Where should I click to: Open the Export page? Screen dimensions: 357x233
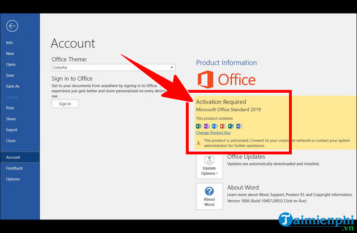(x=11, y=130)
